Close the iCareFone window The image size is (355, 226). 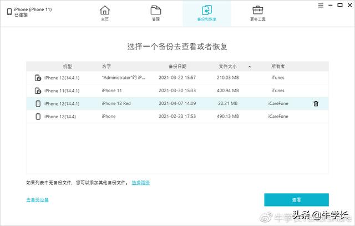tap(349, 5)
